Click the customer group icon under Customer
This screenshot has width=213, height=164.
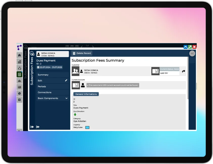pyautogui.click(x=76, y=71)
